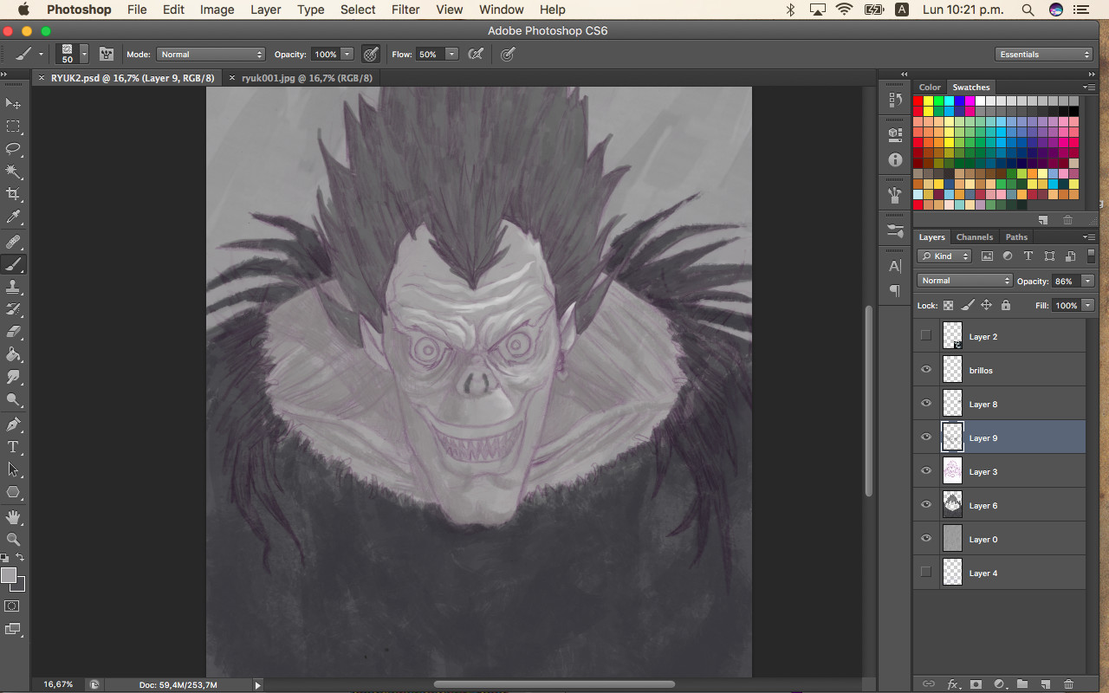Viewport: 1109px width, 693px height.
Task: Open the Brush Preset picker
Action: 84,54
